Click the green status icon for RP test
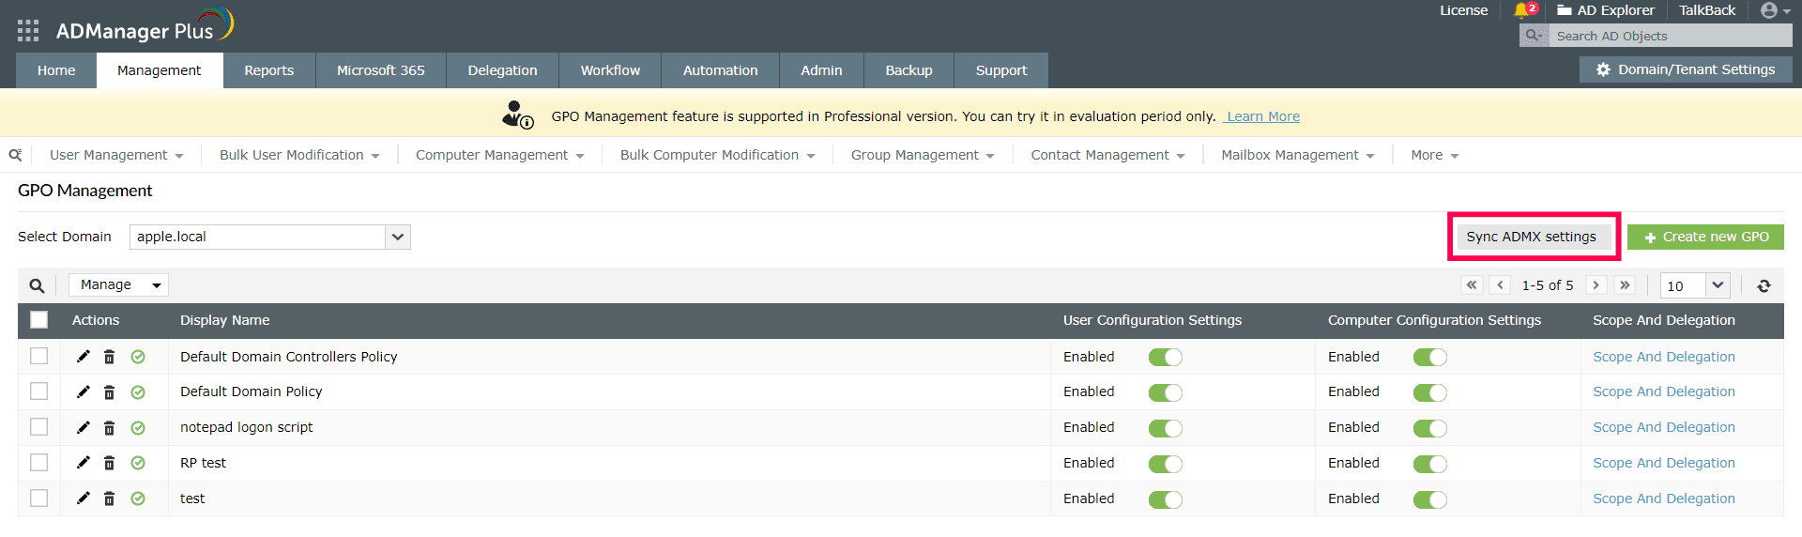This screenshot has width=1802, height=537. pyautogui.click(x=138, y=463)
